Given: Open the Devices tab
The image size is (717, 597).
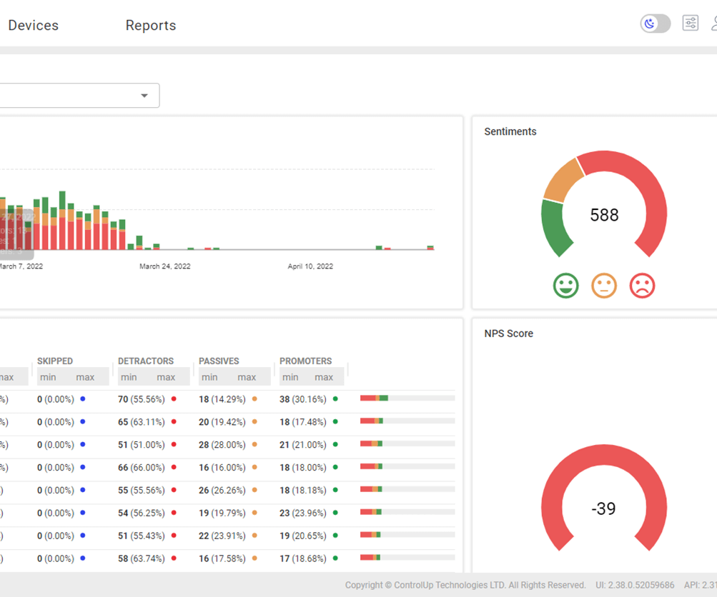Looking at the screenshot, I should click(x=33, y=26).
